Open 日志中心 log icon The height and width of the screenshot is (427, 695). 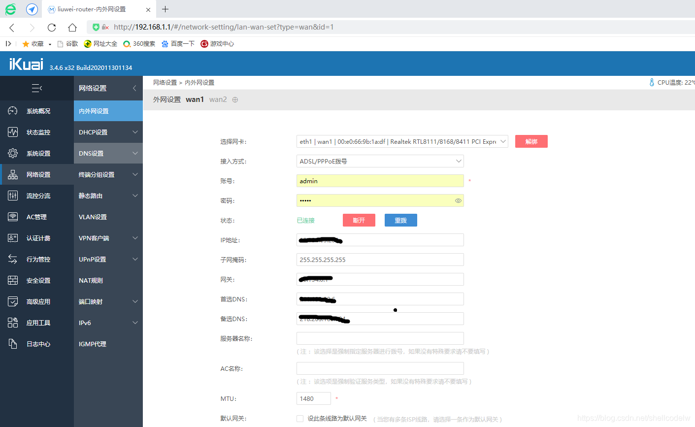(x=13, y=344)
